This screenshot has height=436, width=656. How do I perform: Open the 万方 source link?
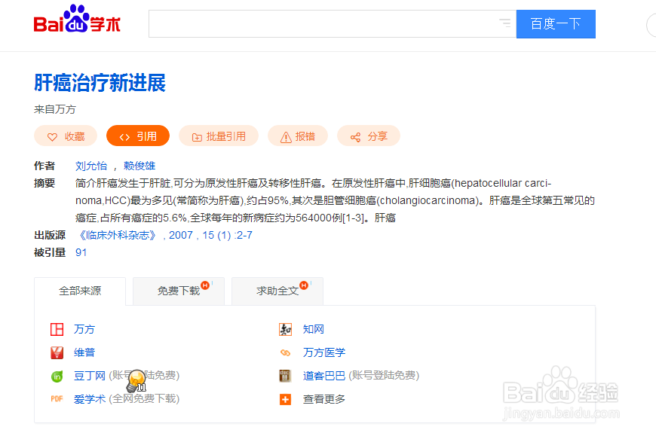(x=84, y=330)
